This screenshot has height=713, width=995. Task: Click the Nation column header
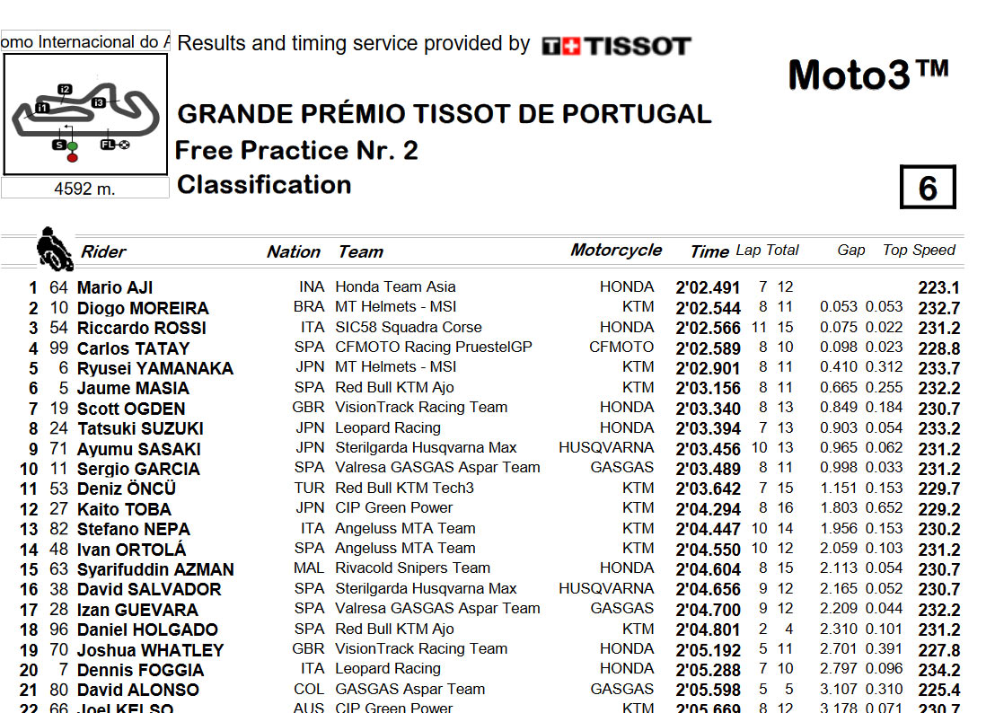[293, 251]
